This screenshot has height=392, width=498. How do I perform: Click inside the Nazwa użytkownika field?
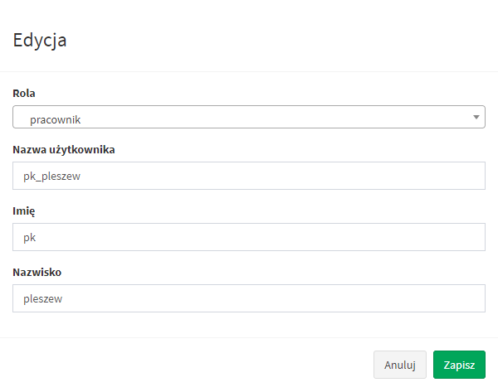(249, 177)
